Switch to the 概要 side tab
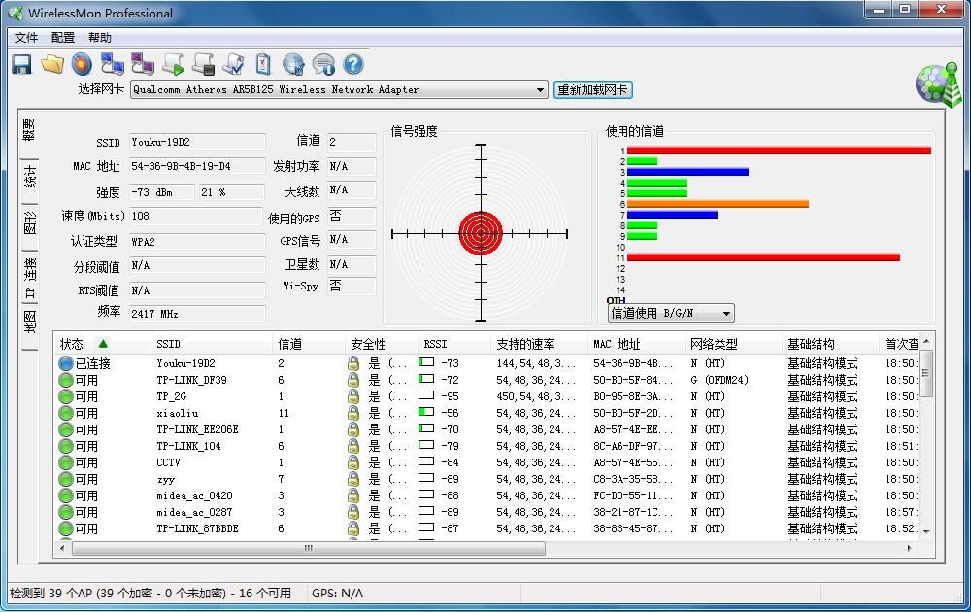The width and height of the screenshot is (971, 612). pyautogui.click(x=29, y=130)
